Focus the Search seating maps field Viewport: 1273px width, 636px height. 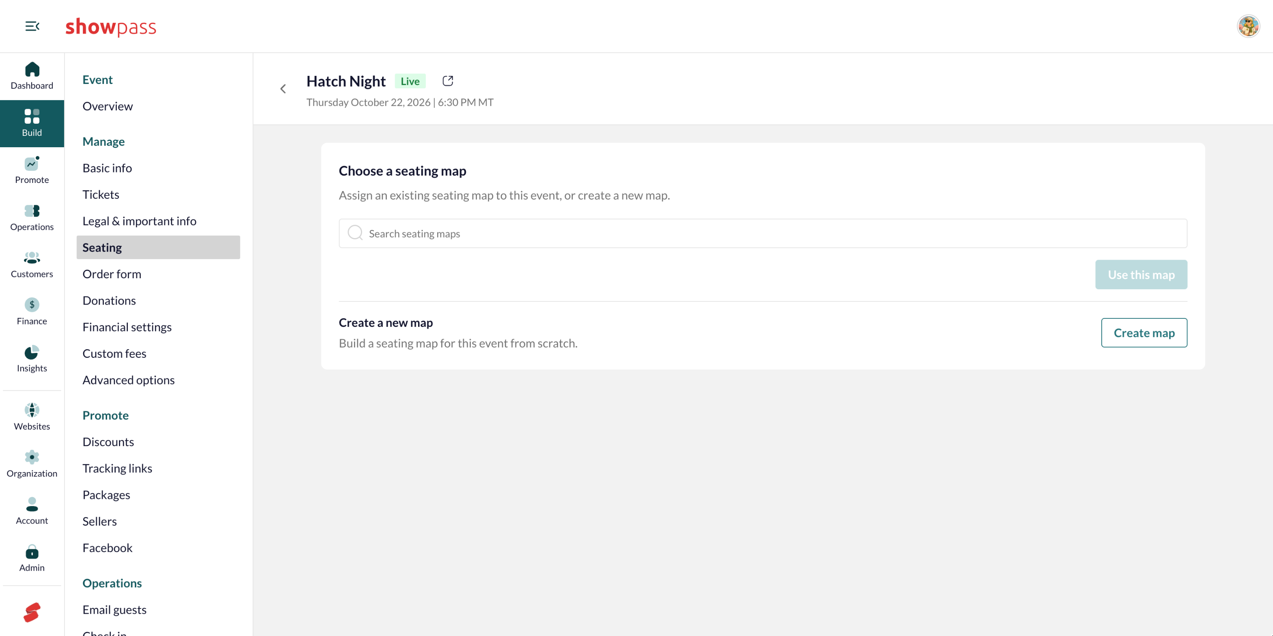point(762,234)
